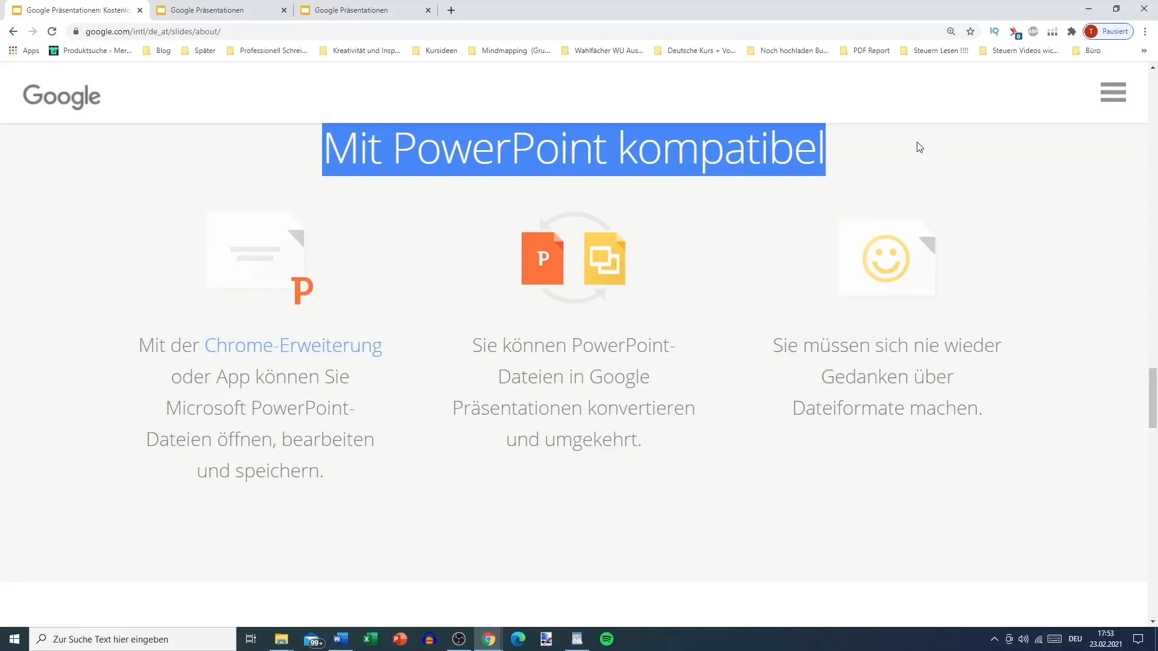Open the PDF Report bookmark folder
1158x651 pixels.
point(865,51)
